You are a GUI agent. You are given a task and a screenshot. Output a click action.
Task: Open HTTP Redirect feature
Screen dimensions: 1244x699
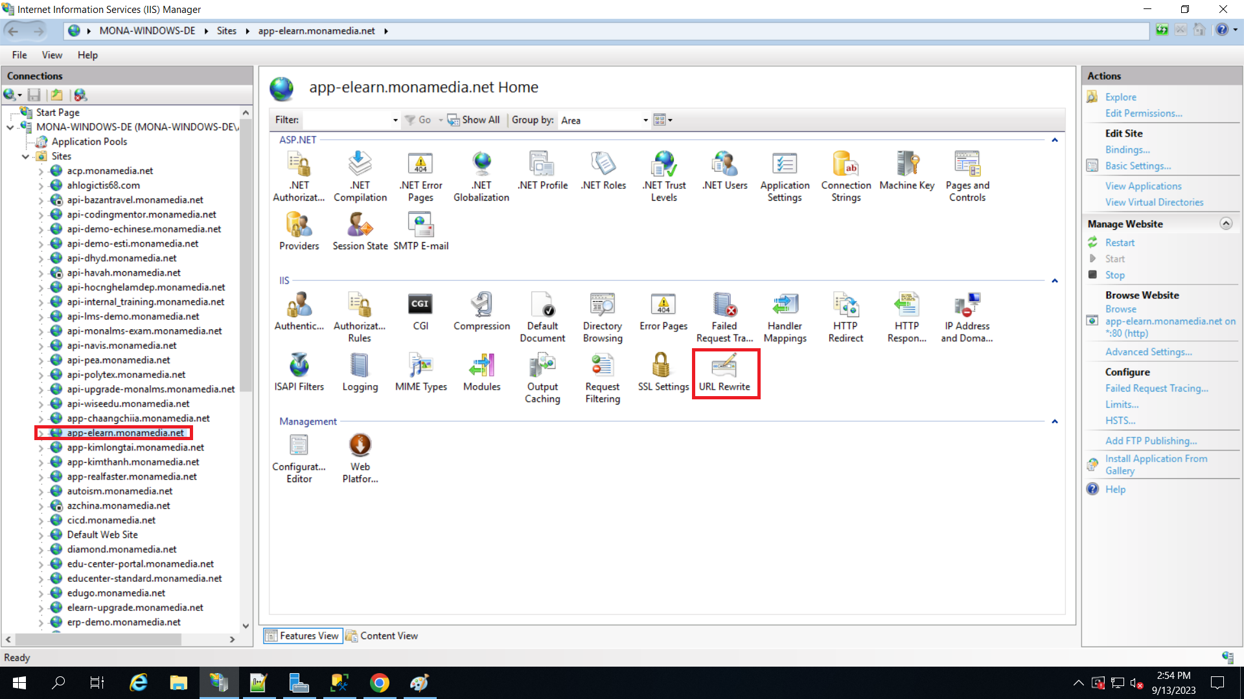(x=846, y=317)
